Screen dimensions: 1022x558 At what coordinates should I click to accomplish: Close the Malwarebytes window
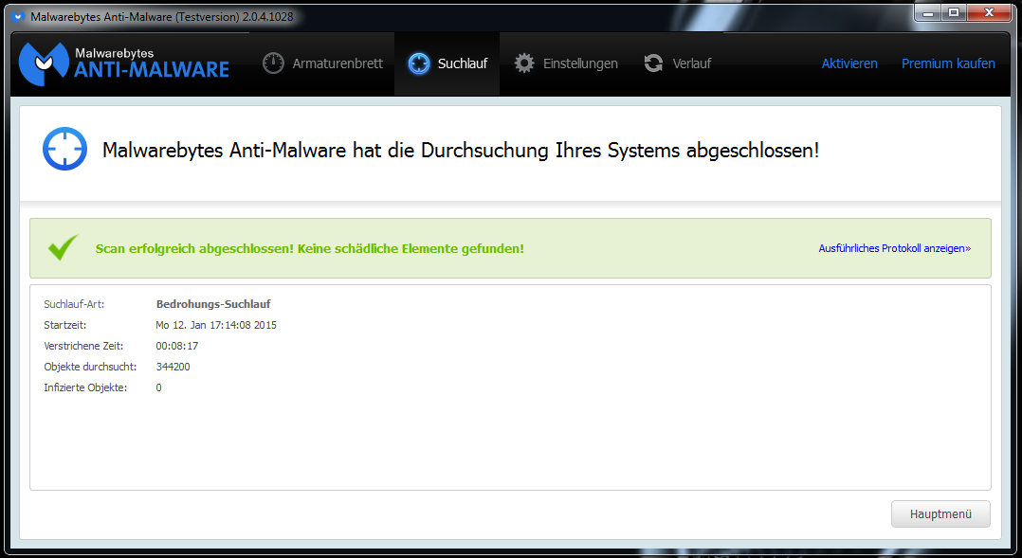click(x=989, y=12)
